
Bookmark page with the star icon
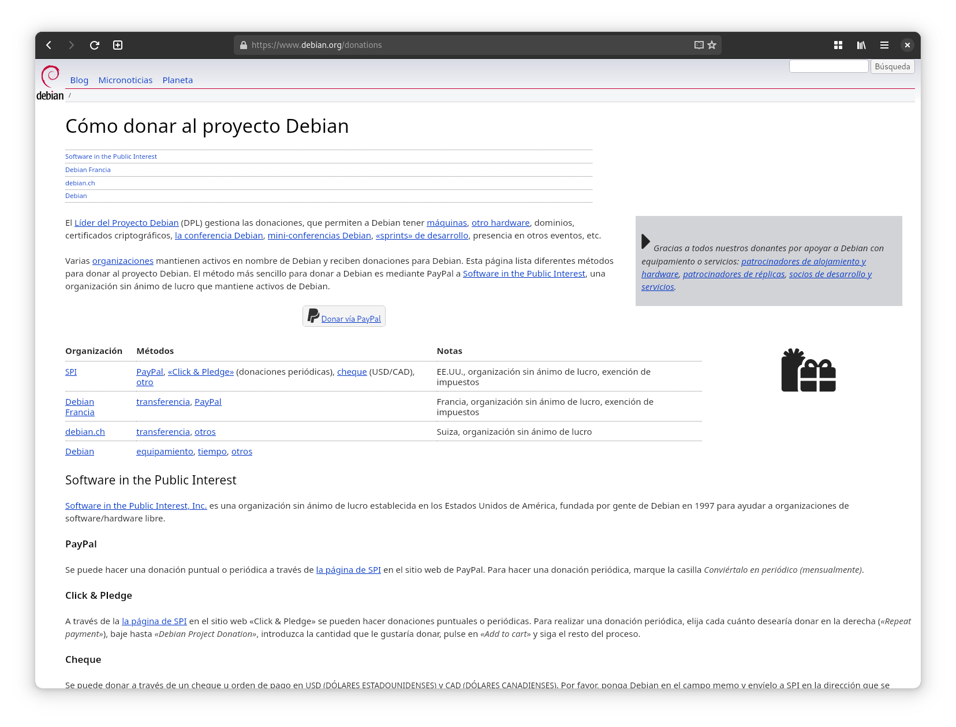tap(712, 45)
